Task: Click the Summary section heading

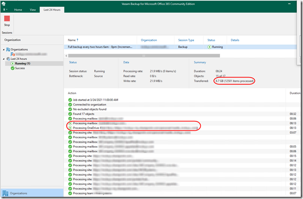Action: [200, 62]
